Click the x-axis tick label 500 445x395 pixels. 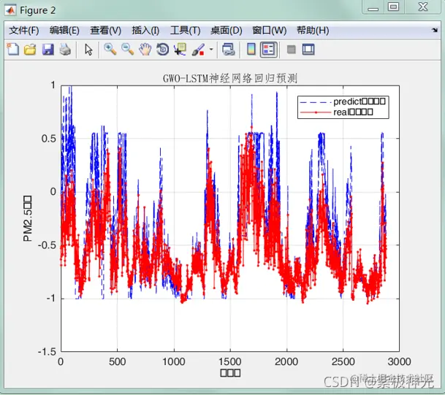(x=117, y=361)
